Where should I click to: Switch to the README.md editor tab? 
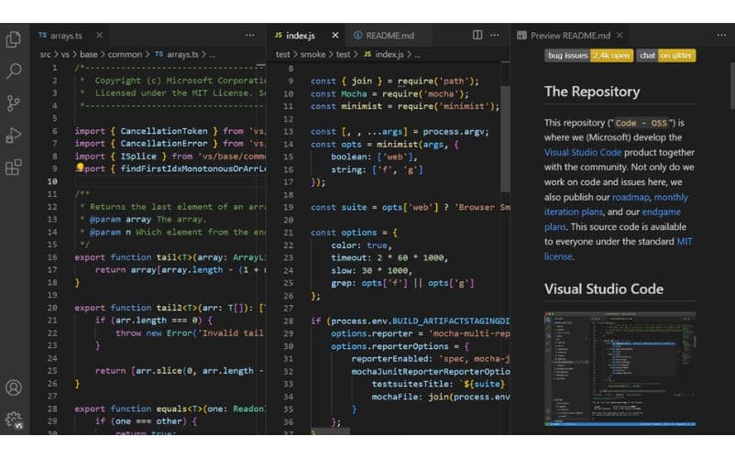[383, 36]
